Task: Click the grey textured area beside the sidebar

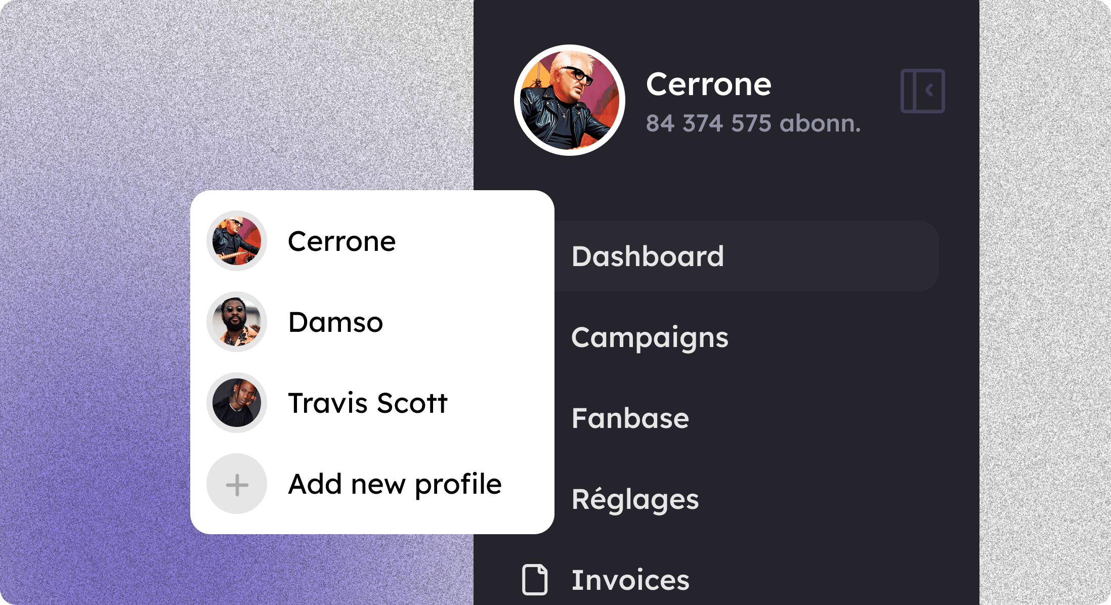Action: click(x=1045, y=304)
